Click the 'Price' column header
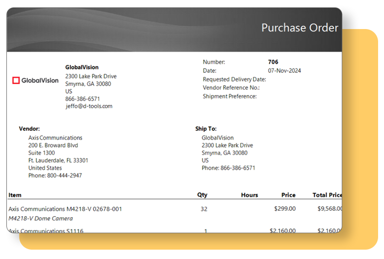Viewport: 384px width, 259px height. [288, 195]
